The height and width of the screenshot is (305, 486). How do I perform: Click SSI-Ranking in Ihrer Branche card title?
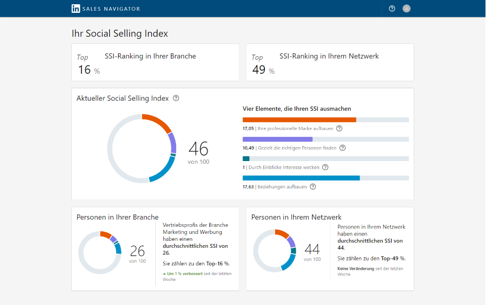click(x=150, y=56)
